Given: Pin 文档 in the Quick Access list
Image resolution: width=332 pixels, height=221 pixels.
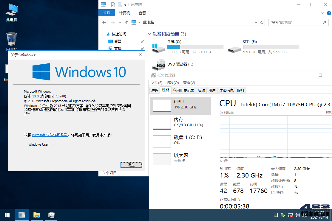Looking at the screenshot, I should (x=142, y=48).
